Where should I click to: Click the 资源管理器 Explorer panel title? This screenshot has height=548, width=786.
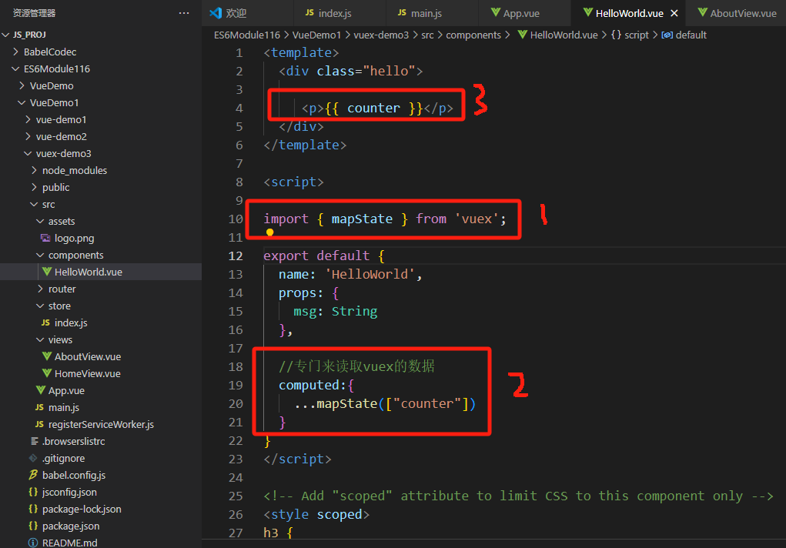[x=34, y=13]
